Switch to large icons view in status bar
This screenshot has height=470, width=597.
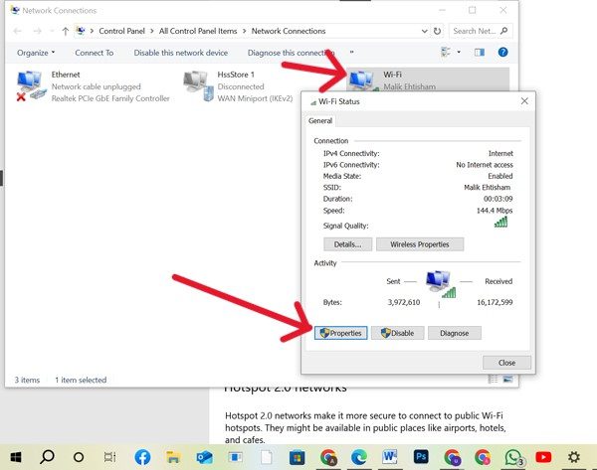pyautogui.click(x=507, y=380)
